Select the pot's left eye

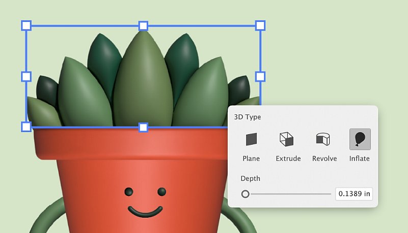(129, 192)
